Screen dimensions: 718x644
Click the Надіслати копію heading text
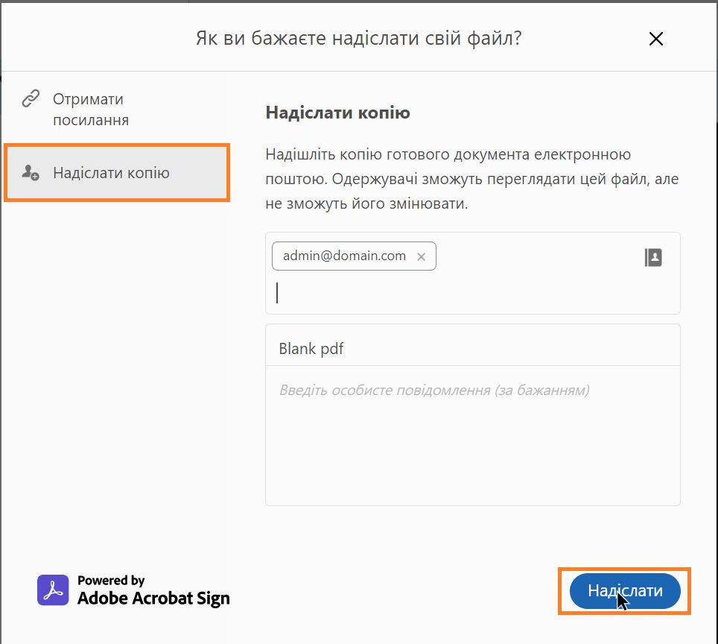(338, 113)
